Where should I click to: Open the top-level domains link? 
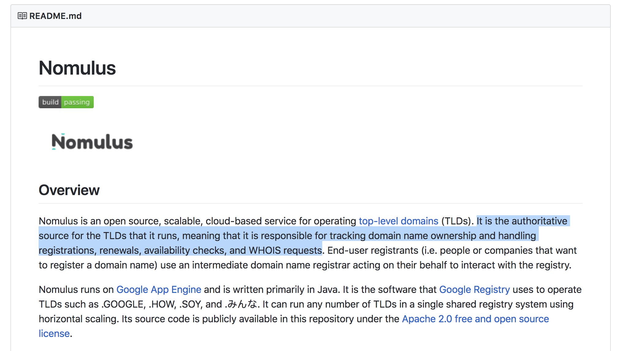tap(398, 221)
